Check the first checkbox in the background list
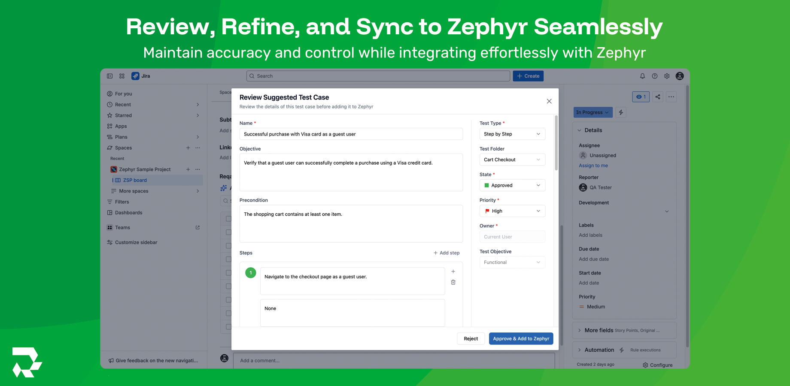790x386 pixels. click(228, 219)
